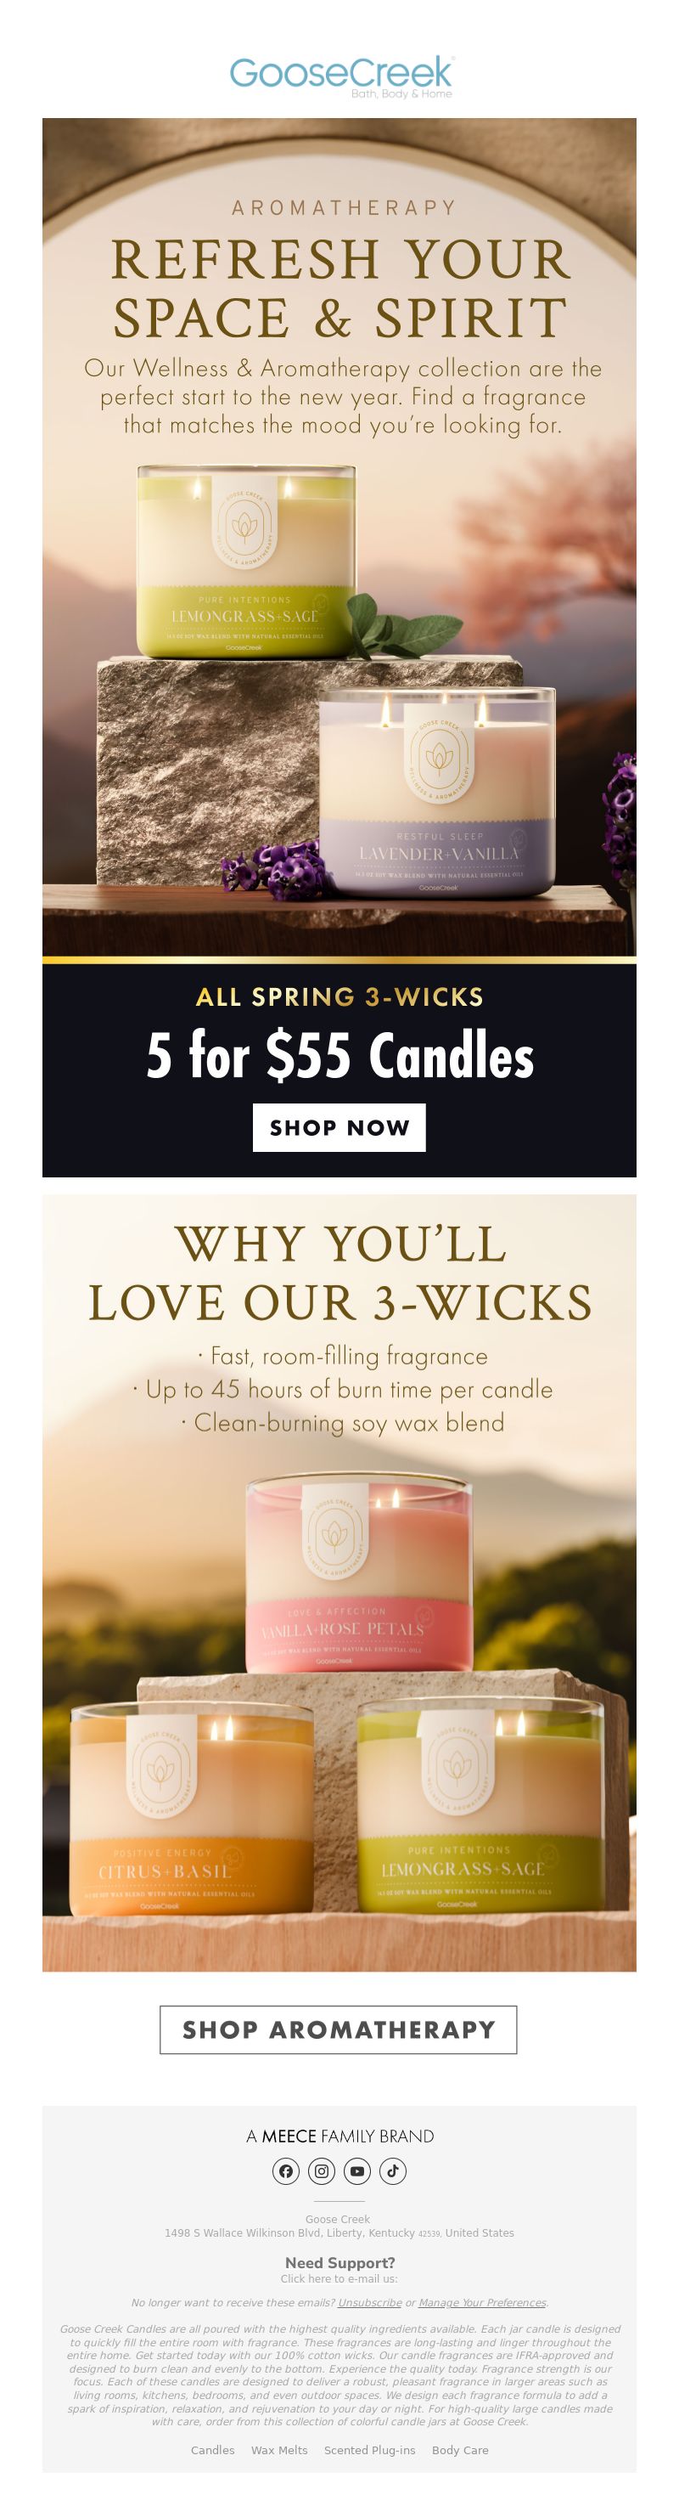Click the Need Support heading

340,2263
